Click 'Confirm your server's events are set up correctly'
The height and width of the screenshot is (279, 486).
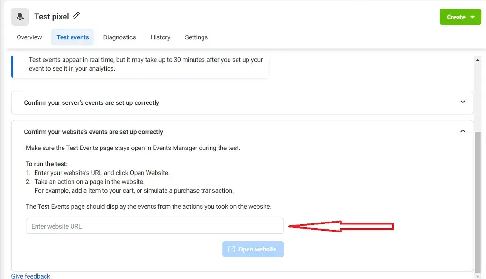pyautogui.click(x=92, y=102)
